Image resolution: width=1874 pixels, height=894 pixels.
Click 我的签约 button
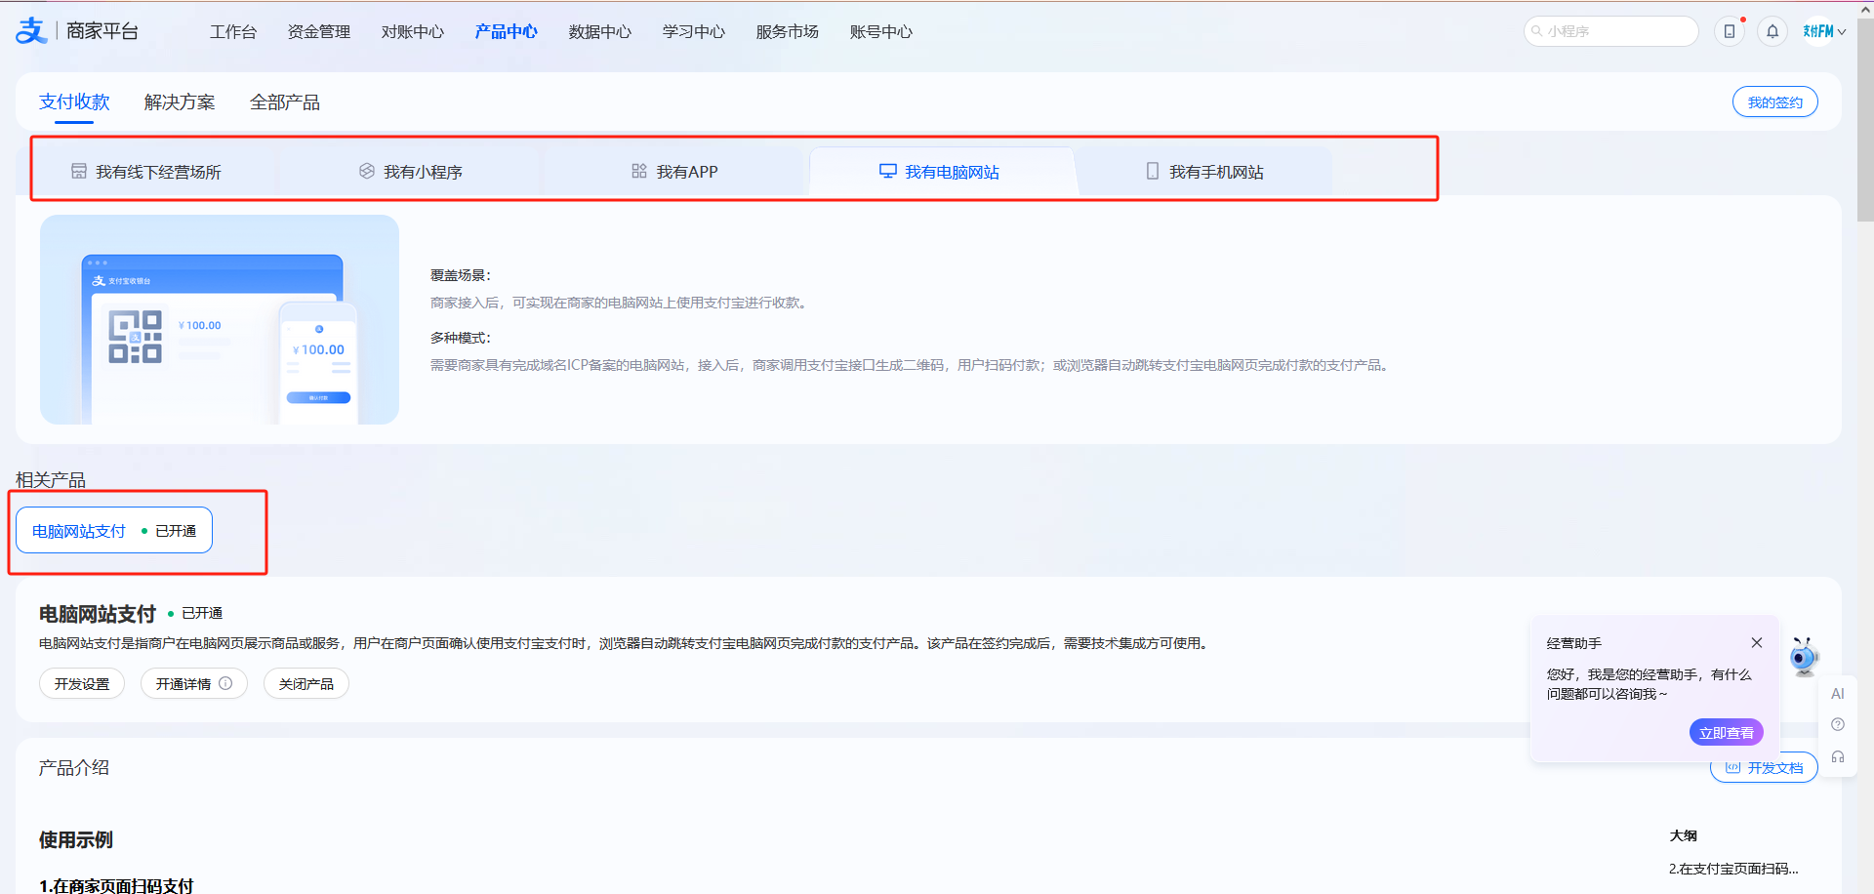tap(1774, 102)
